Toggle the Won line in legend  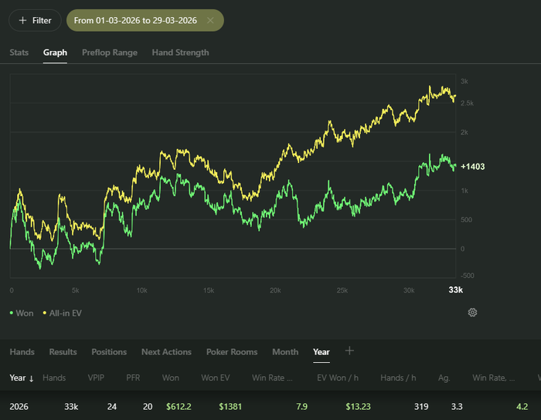tap(22, 313)
